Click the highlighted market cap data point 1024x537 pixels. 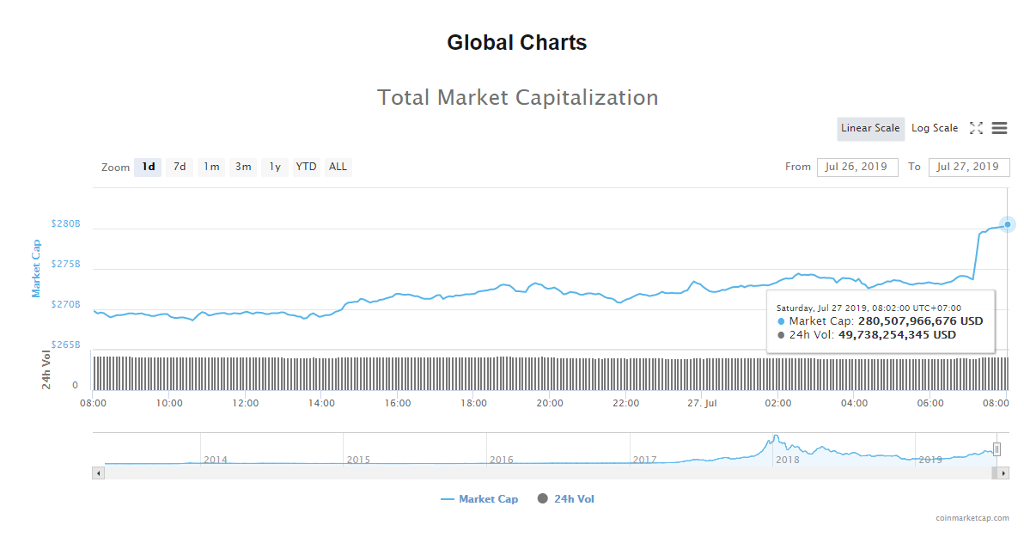(x=1008, y=224)
